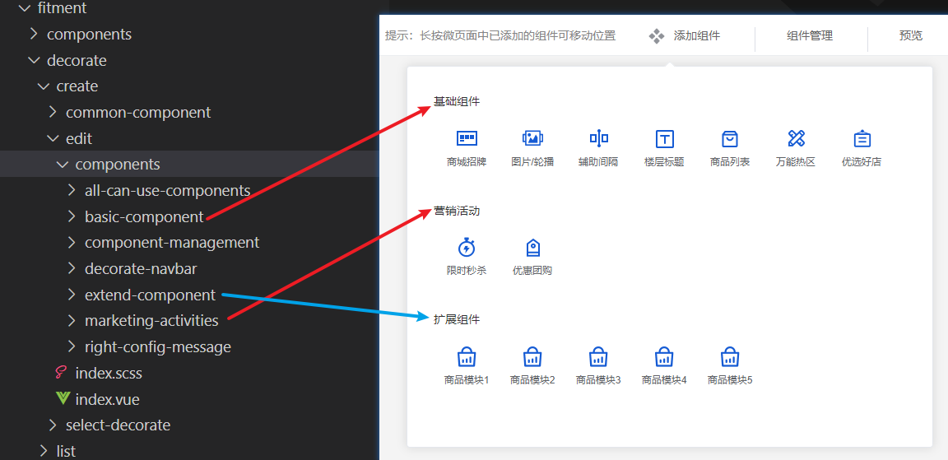
Task: Expand the marketing-activities folder
Action: click(151, 321)
